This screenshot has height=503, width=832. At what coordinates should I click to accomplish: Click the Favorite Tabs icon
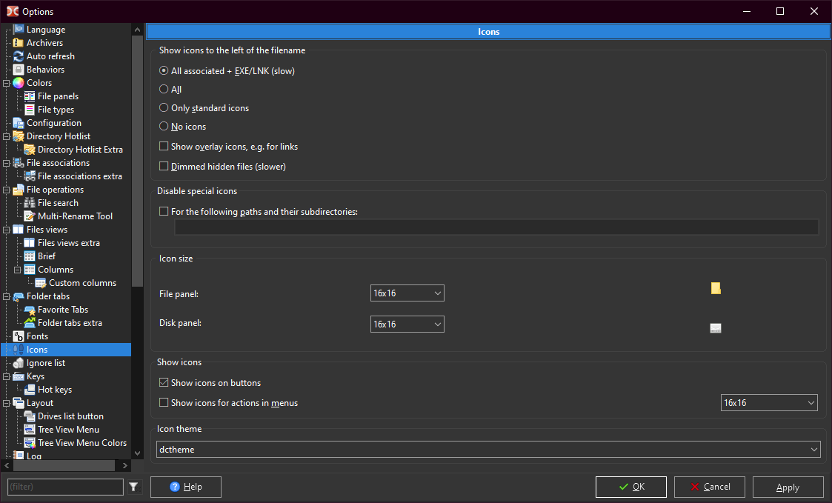(x=30, y=310)
